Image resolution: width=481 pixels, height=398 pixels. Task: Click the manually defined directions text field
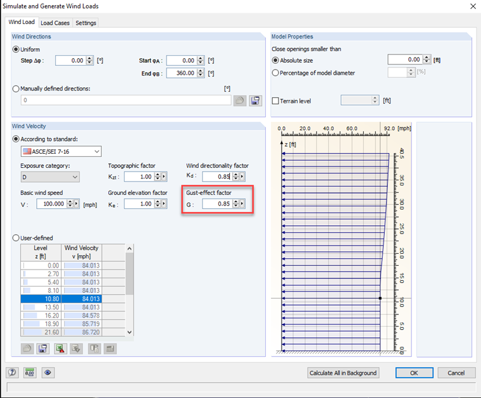tap(126, 100)
